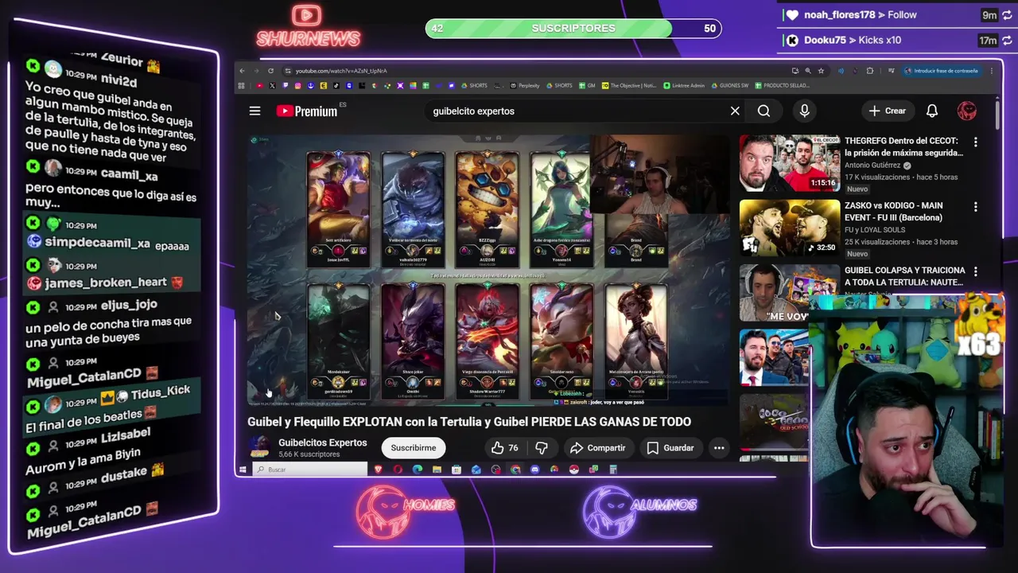Click the magnifier search button
Viewport: 1018px width, 573px height.
coord(763,111)
